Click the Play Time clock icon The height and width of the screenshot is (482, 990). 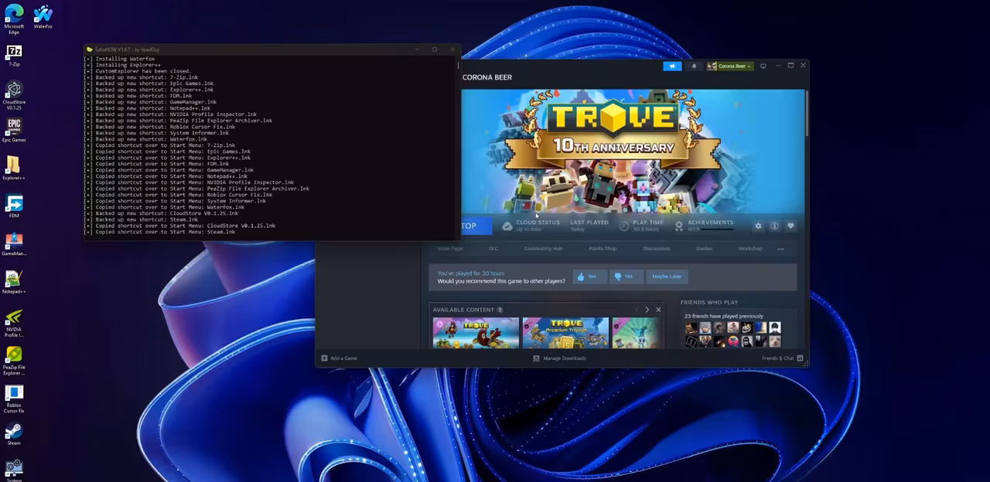[624, 226]
